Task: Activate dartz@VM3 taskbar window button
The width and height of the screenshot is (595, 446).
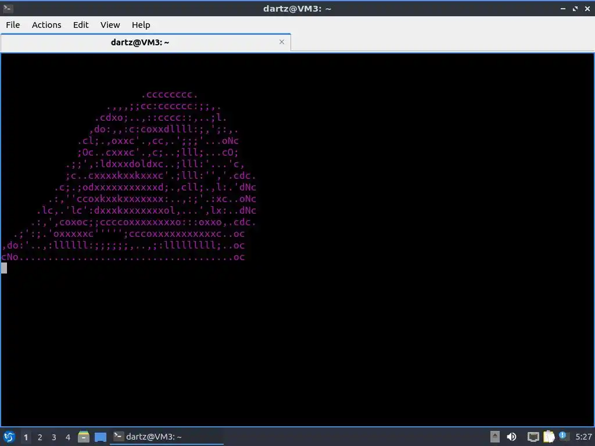Action: click(x=167, y=437)
